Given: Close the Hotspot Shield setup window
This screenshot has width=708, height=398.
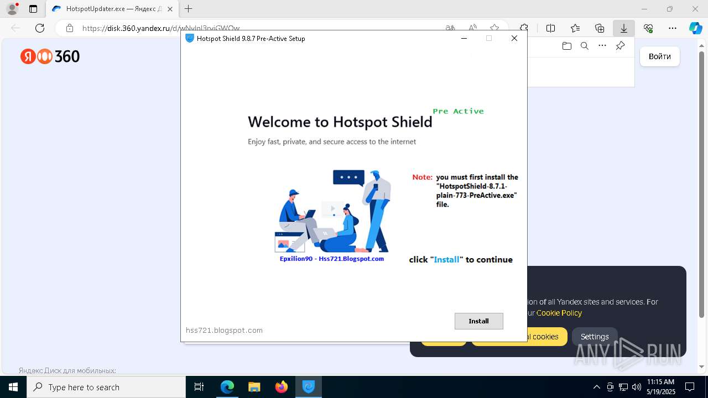Looking at the screenshot, I should (x=514, y=38).
